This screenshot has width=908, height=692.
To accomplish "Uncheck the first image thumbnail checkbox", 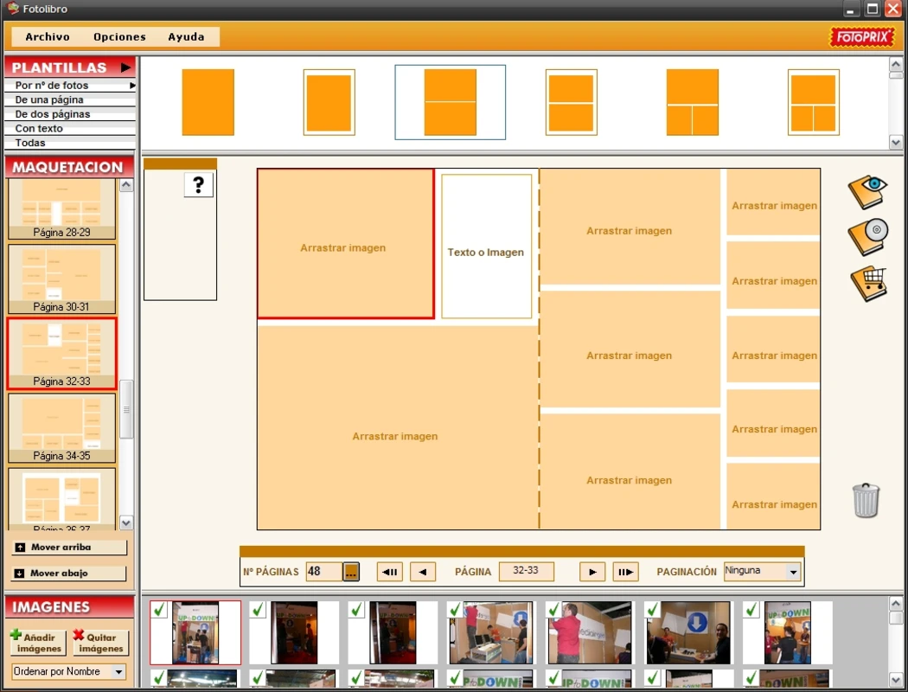I will click(159, 610).
